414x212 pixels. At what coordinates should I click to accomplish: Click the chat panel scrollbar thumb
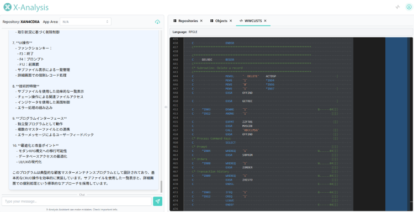[x=161, y=187]
